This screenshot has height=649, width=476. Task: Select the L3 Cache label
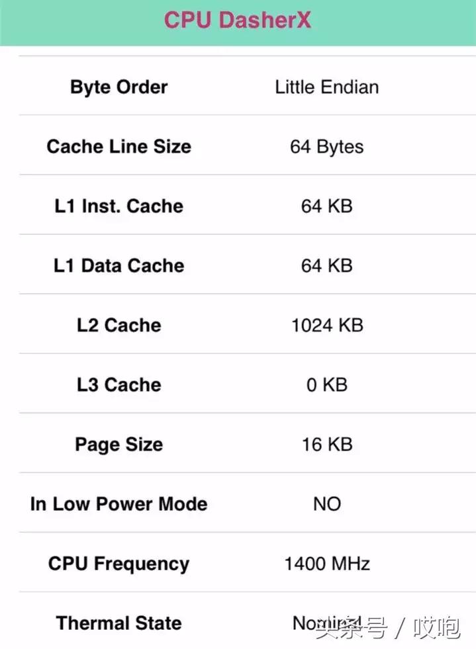tap(119, 385)
